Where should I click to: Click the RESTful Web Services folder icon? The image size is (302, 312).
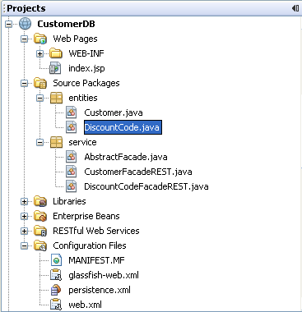[x=40, y=231]
